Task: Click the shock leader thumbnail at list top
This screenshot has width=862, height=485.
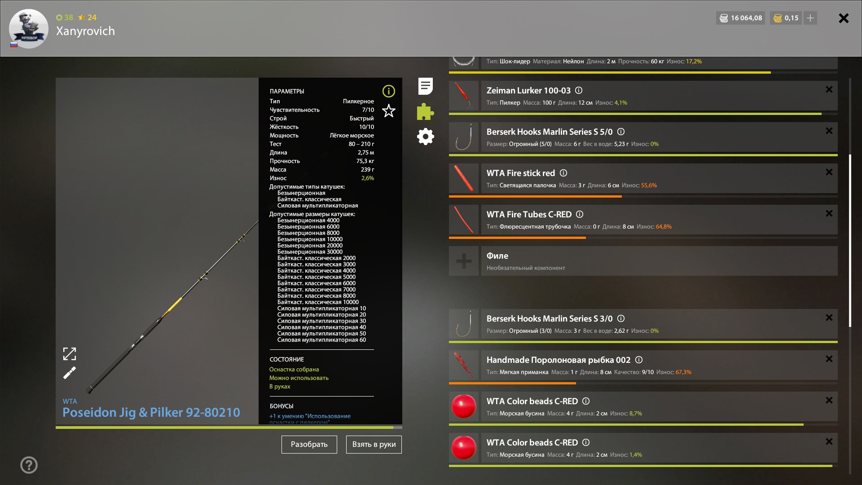Action: click(x=463, y=62)
